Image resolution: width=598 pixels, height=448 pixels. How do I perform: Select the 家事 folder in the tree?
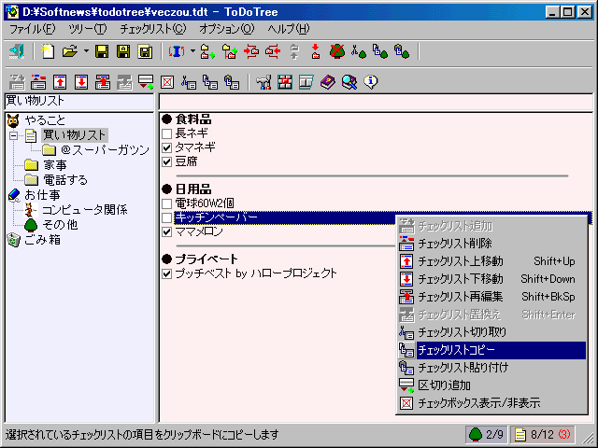(55, 165)
